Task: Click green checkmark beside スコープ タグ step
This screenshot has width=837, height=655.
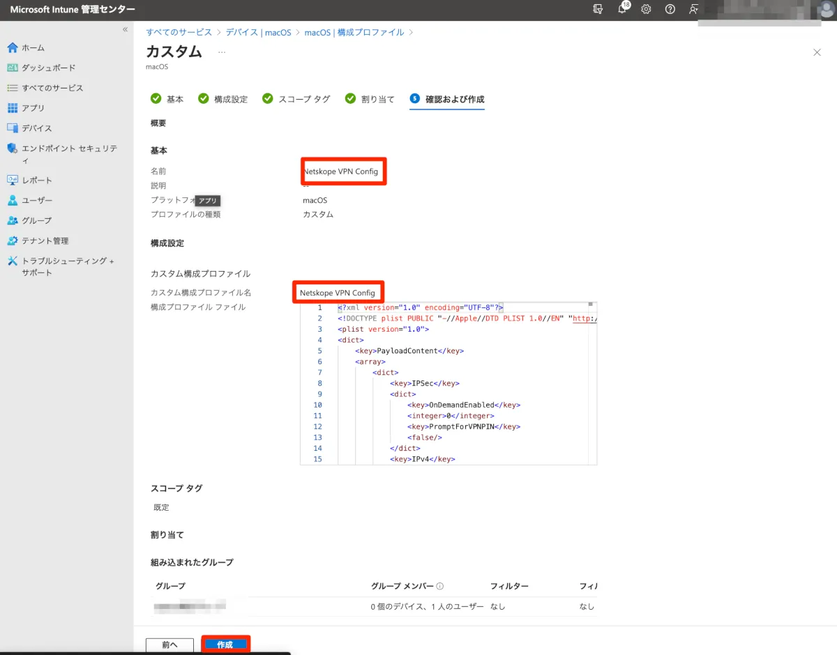Action: (x=267, y=98)
